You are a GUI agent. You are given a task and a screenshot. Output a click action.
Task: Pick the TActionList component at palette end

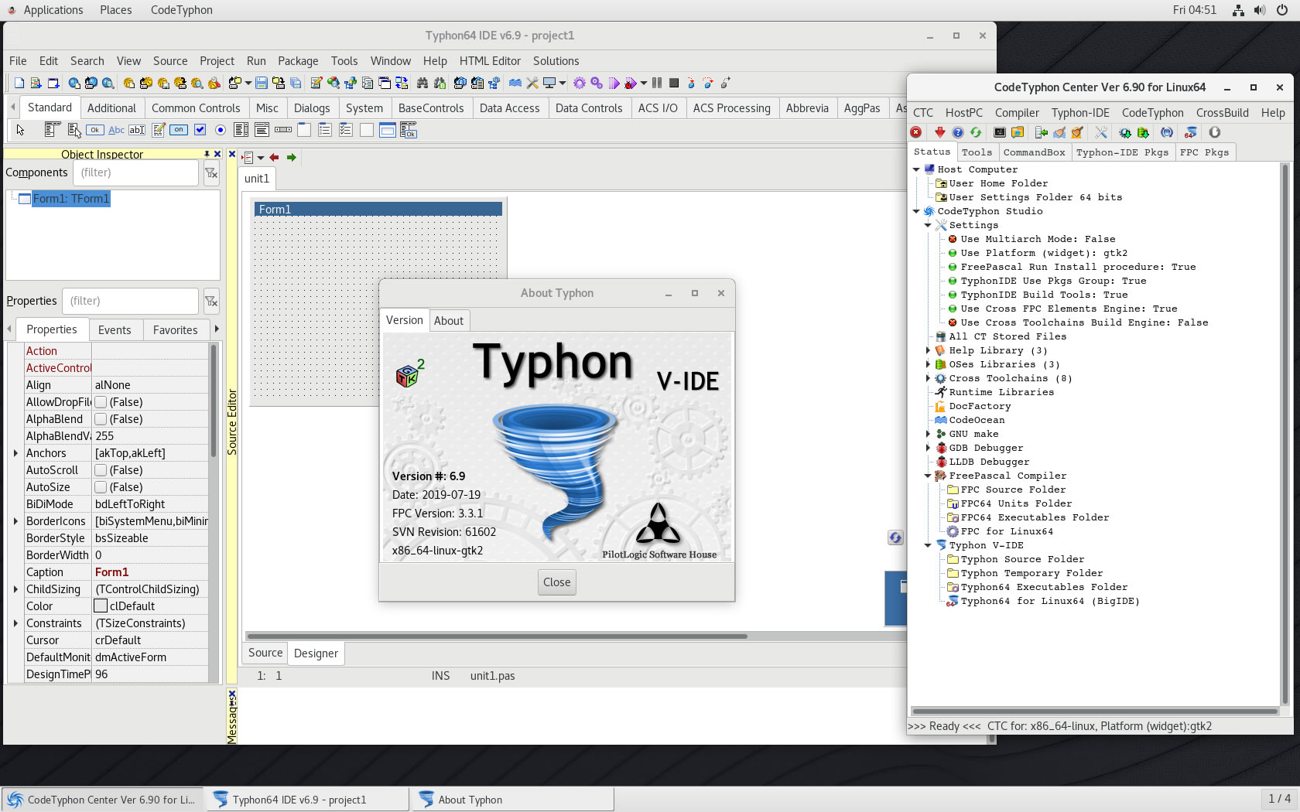tap(409, 130)
